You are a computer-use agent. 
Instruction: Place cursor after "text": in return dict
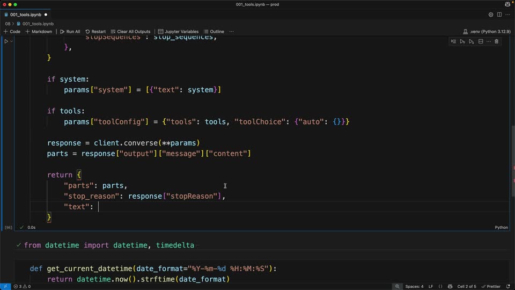click(x=98, y=207)
